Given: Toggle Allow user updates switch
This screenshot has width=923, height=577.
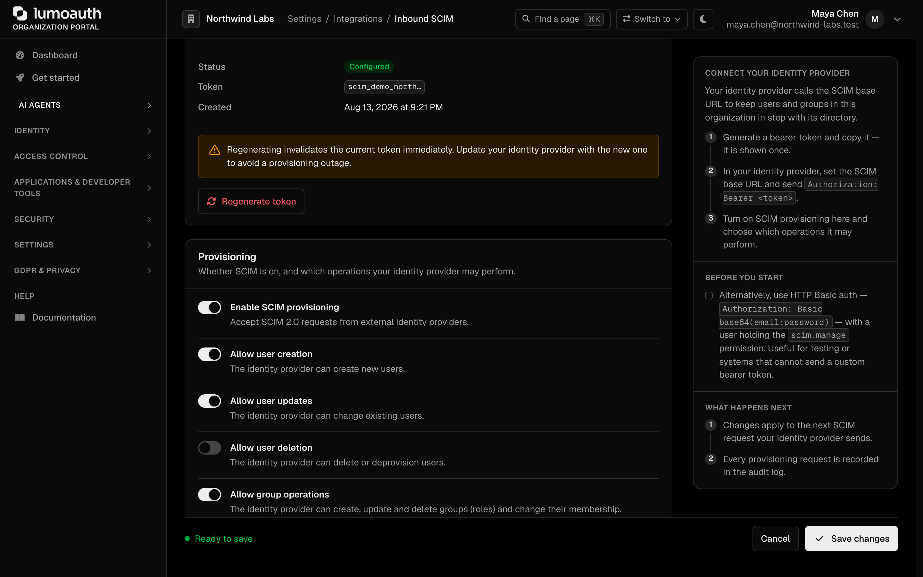Looking at the screenshot, I should [x=209, y=401].
